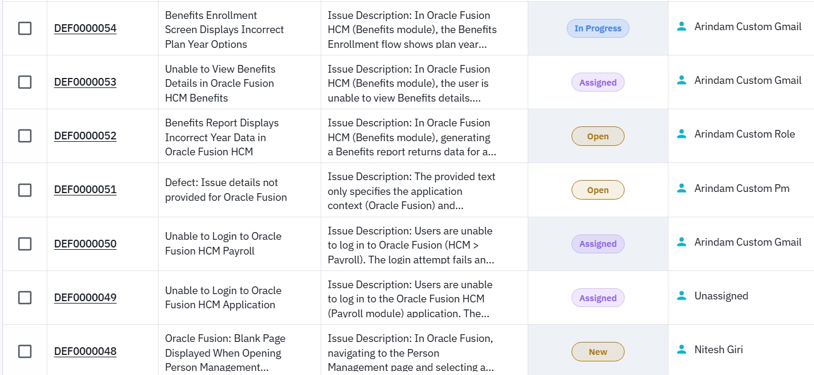Click assignee Arindam Custom Gmail on DEF0000054
This screenshot has height=375, width=814.
[x=748, y=26]
